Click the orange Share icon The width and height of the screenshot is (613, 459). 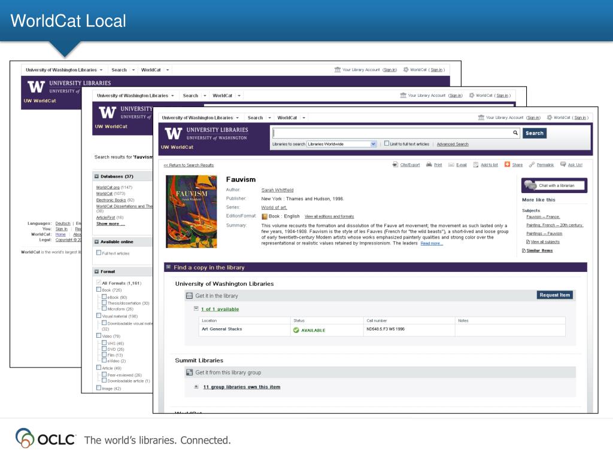pos(507,164)
